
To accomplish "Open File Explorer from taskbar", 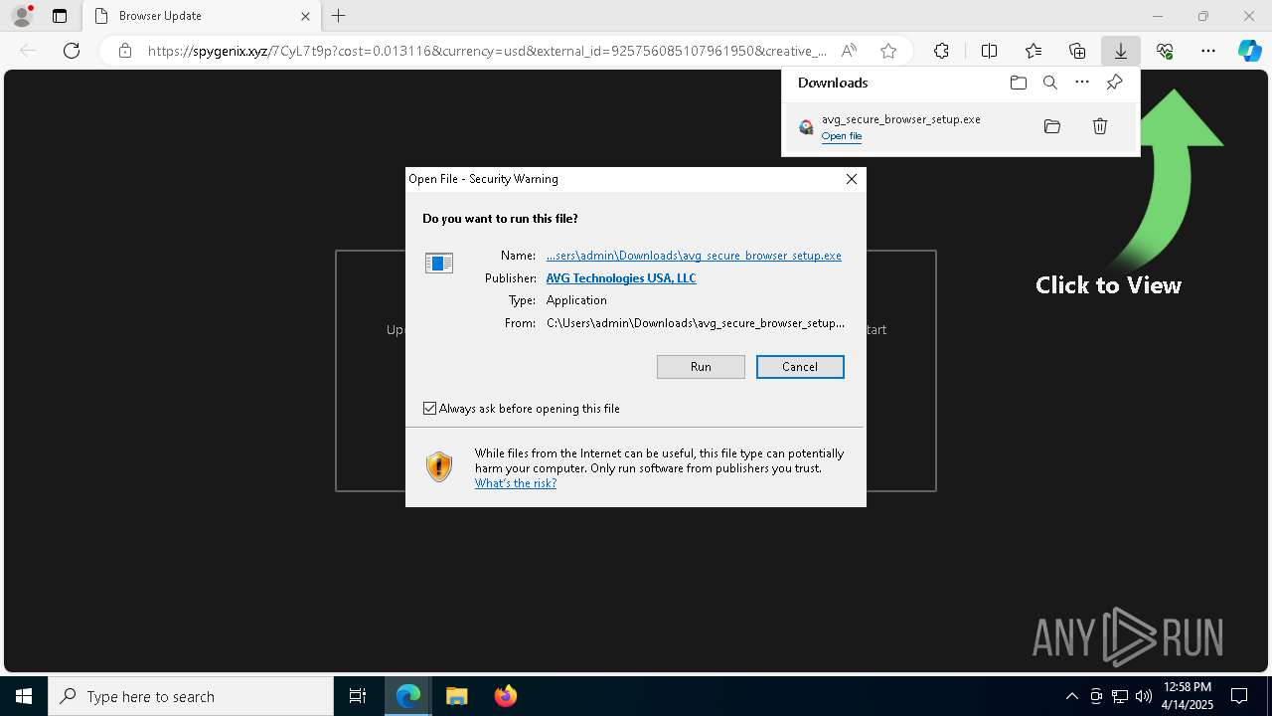I will click(456, 696).
